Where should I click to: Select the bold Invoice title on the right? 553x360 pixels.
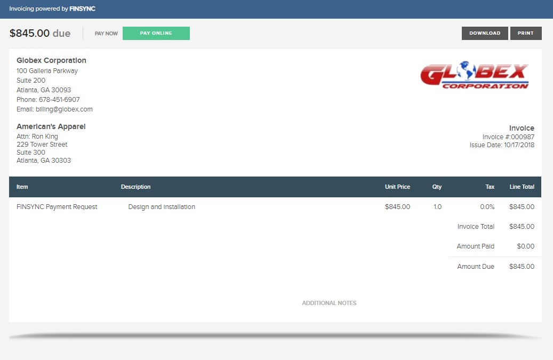click(522, 129)
